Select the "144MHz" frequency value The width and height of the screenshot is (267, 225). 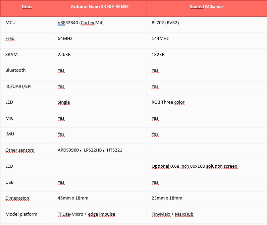[x=160, y=39]
